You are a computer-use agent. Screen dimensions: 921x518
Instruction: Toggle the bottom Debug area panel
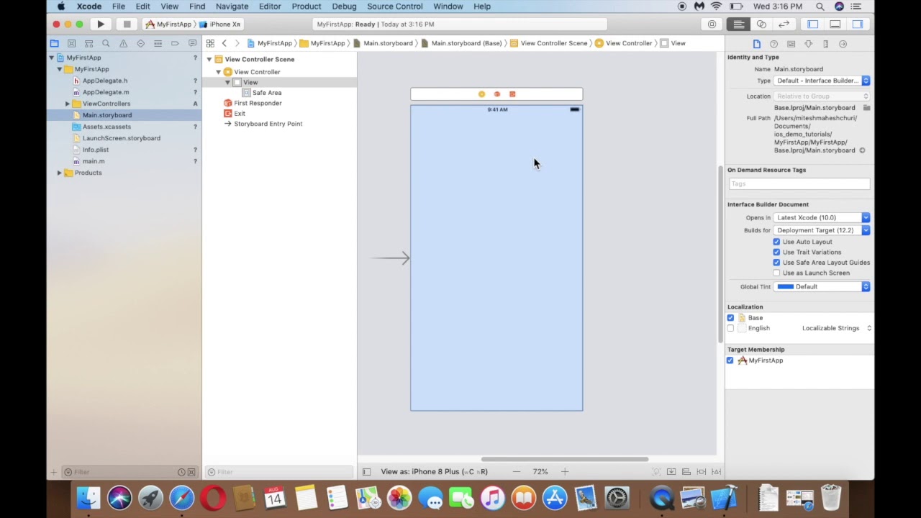coord(835,24)
